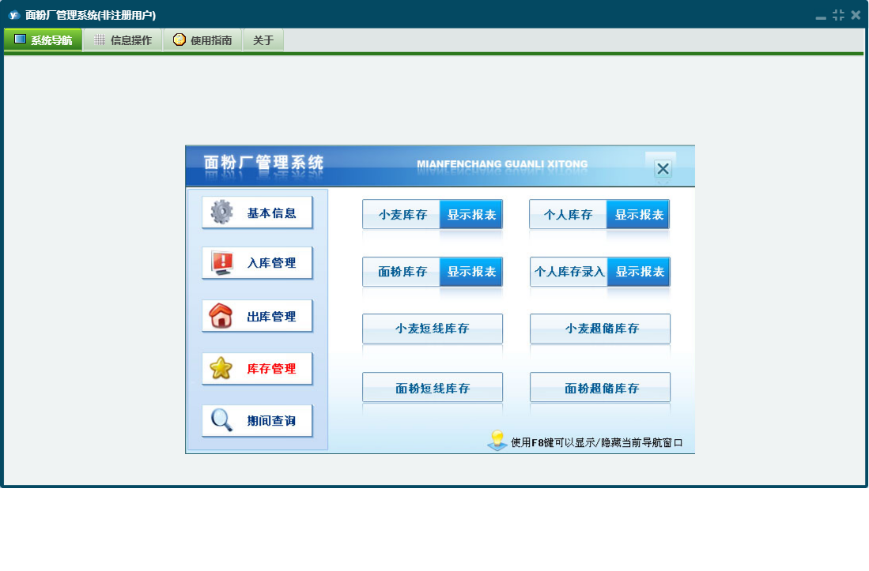869x571 pixels.
Task: Click the grid icon on 信息操作 tab
Action: click(x=99, y=39)
